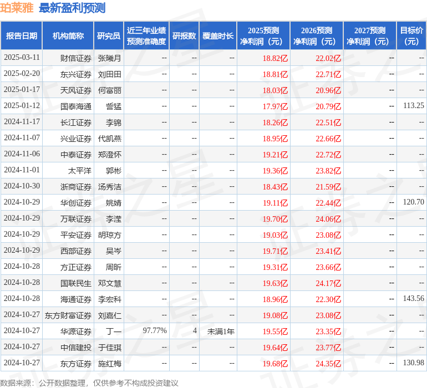Click analyst name 张曦月
Viewport: 427px width, 388px height.
[x=109, y=58]
